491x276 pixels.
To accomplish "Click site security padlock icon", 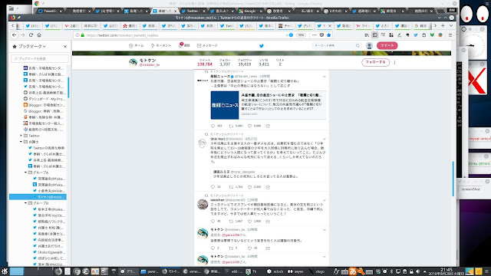I will [83, 35].
